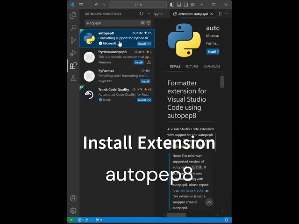Screen dimensions: 299x224
Task: Open the hamburger application menu
Action: point(81,5)
